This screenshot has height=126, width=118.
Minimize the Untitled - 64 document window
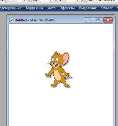[x=88, y=20]
